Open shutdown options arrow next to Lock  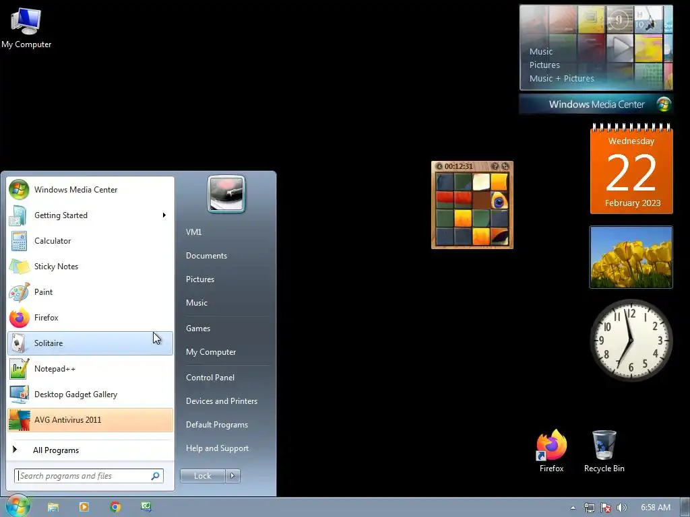[232, 476]
